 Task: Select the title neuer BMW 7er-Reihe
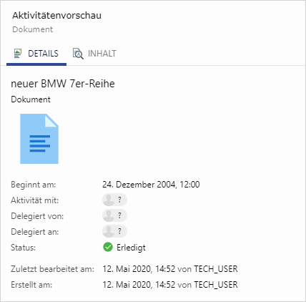[63, 84]
